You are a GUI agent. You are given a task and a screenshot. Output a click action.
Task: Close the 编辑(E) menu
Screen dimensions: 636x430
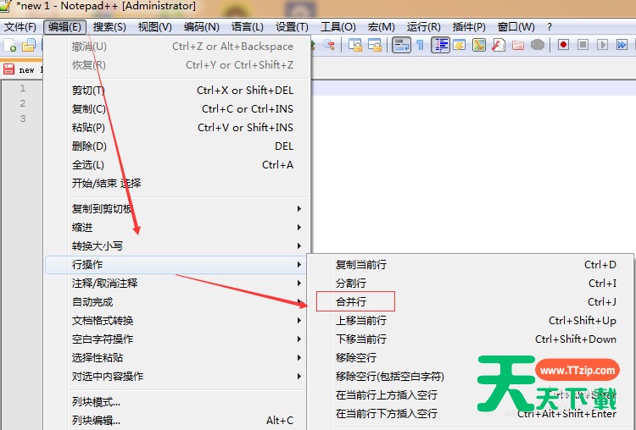point(65,27)
